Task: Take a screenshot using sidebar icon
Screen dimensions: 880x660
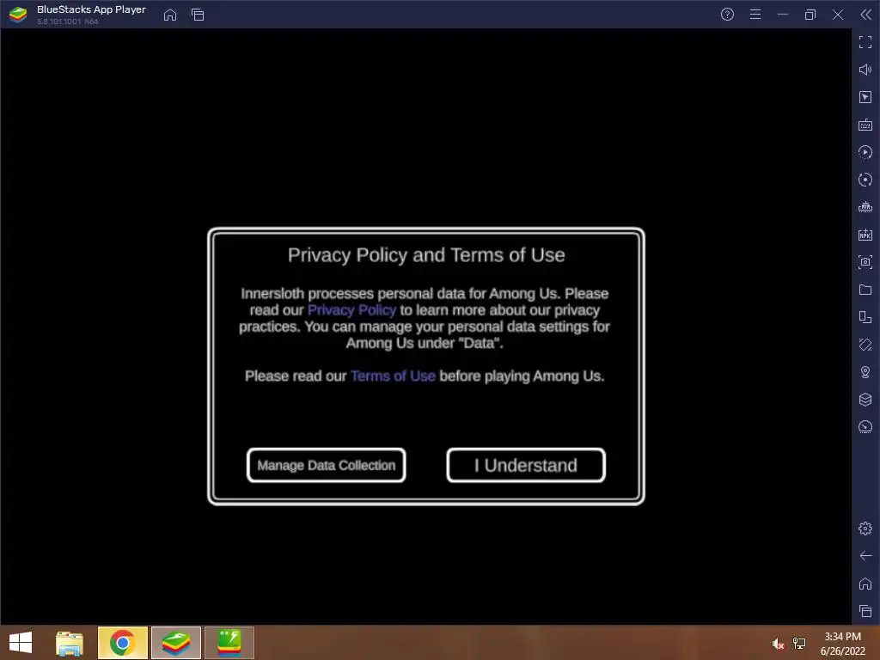Action: pyautogui.click(x=865, y=262)
